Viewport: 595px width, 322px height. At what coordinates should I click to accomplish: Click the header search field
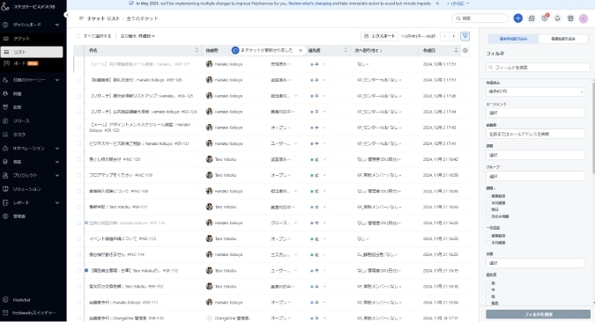[480, 18]
